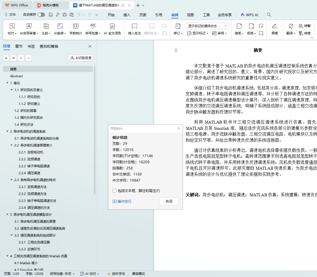Collapse the 2.2 异步电机调速原理简介 tree node
Viewport: 317px width, 277px height.
pyautogui.click(x=12, y=145)
